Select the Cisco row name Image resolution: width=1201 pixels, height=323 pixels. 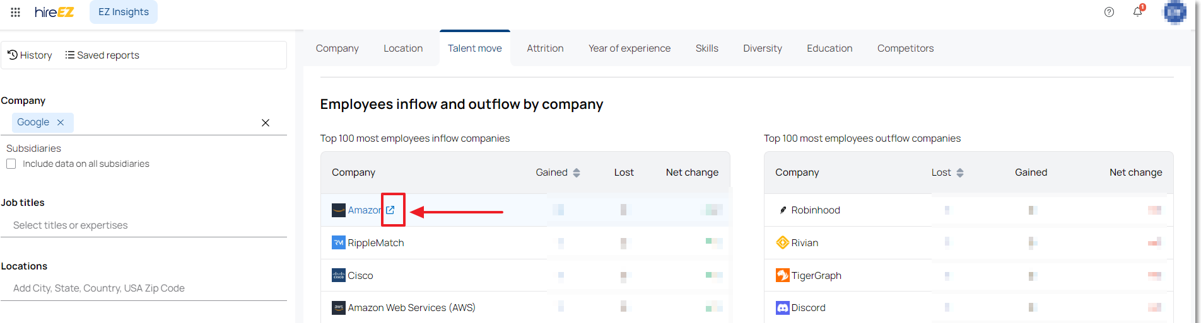point(360,276)
